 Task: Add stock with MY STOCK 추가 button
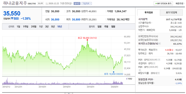[163, 4]
